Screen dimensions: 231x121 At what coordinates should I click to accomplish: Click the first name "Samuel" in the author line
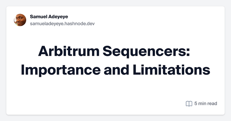38,17
